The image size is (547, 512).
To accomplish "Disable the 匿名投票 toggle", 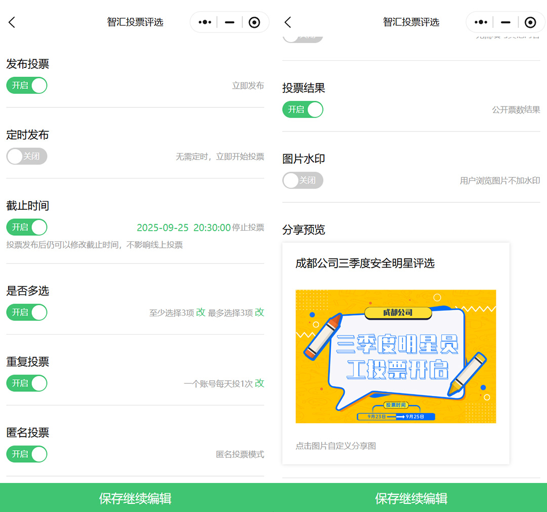I will 27,454.
